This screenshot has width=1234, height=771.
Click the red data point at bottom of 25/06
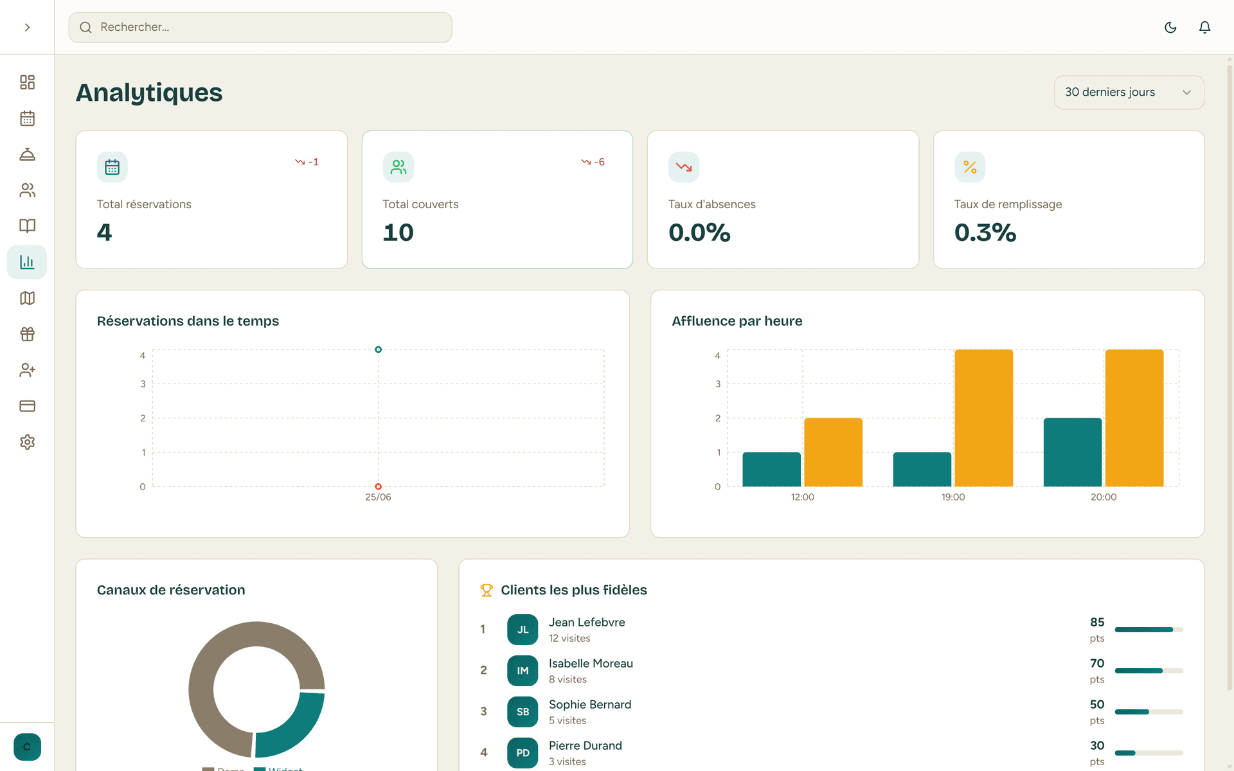pyautogui.click(x=378, y=486)
